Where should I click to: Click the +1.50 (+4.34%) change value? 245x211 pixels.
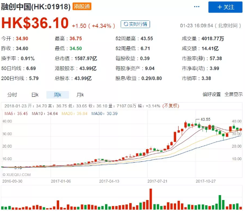coord(93,26)
